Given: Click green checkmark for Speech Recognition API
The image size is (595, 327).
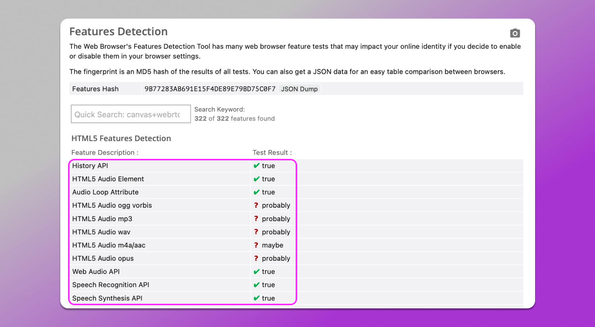Looking at the screenshot, I should (256, 285).
